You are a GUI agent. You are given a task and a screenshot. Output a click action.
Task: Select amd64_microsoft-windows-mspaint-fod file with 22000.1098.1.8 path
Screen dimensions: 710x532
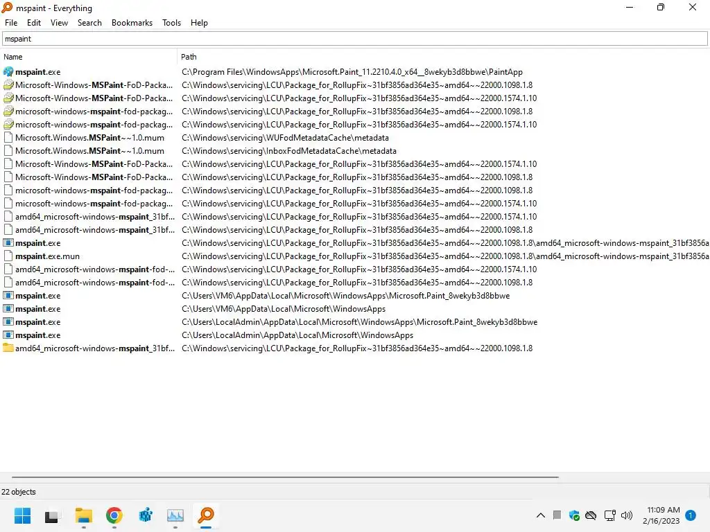click(x=94, y=283)
